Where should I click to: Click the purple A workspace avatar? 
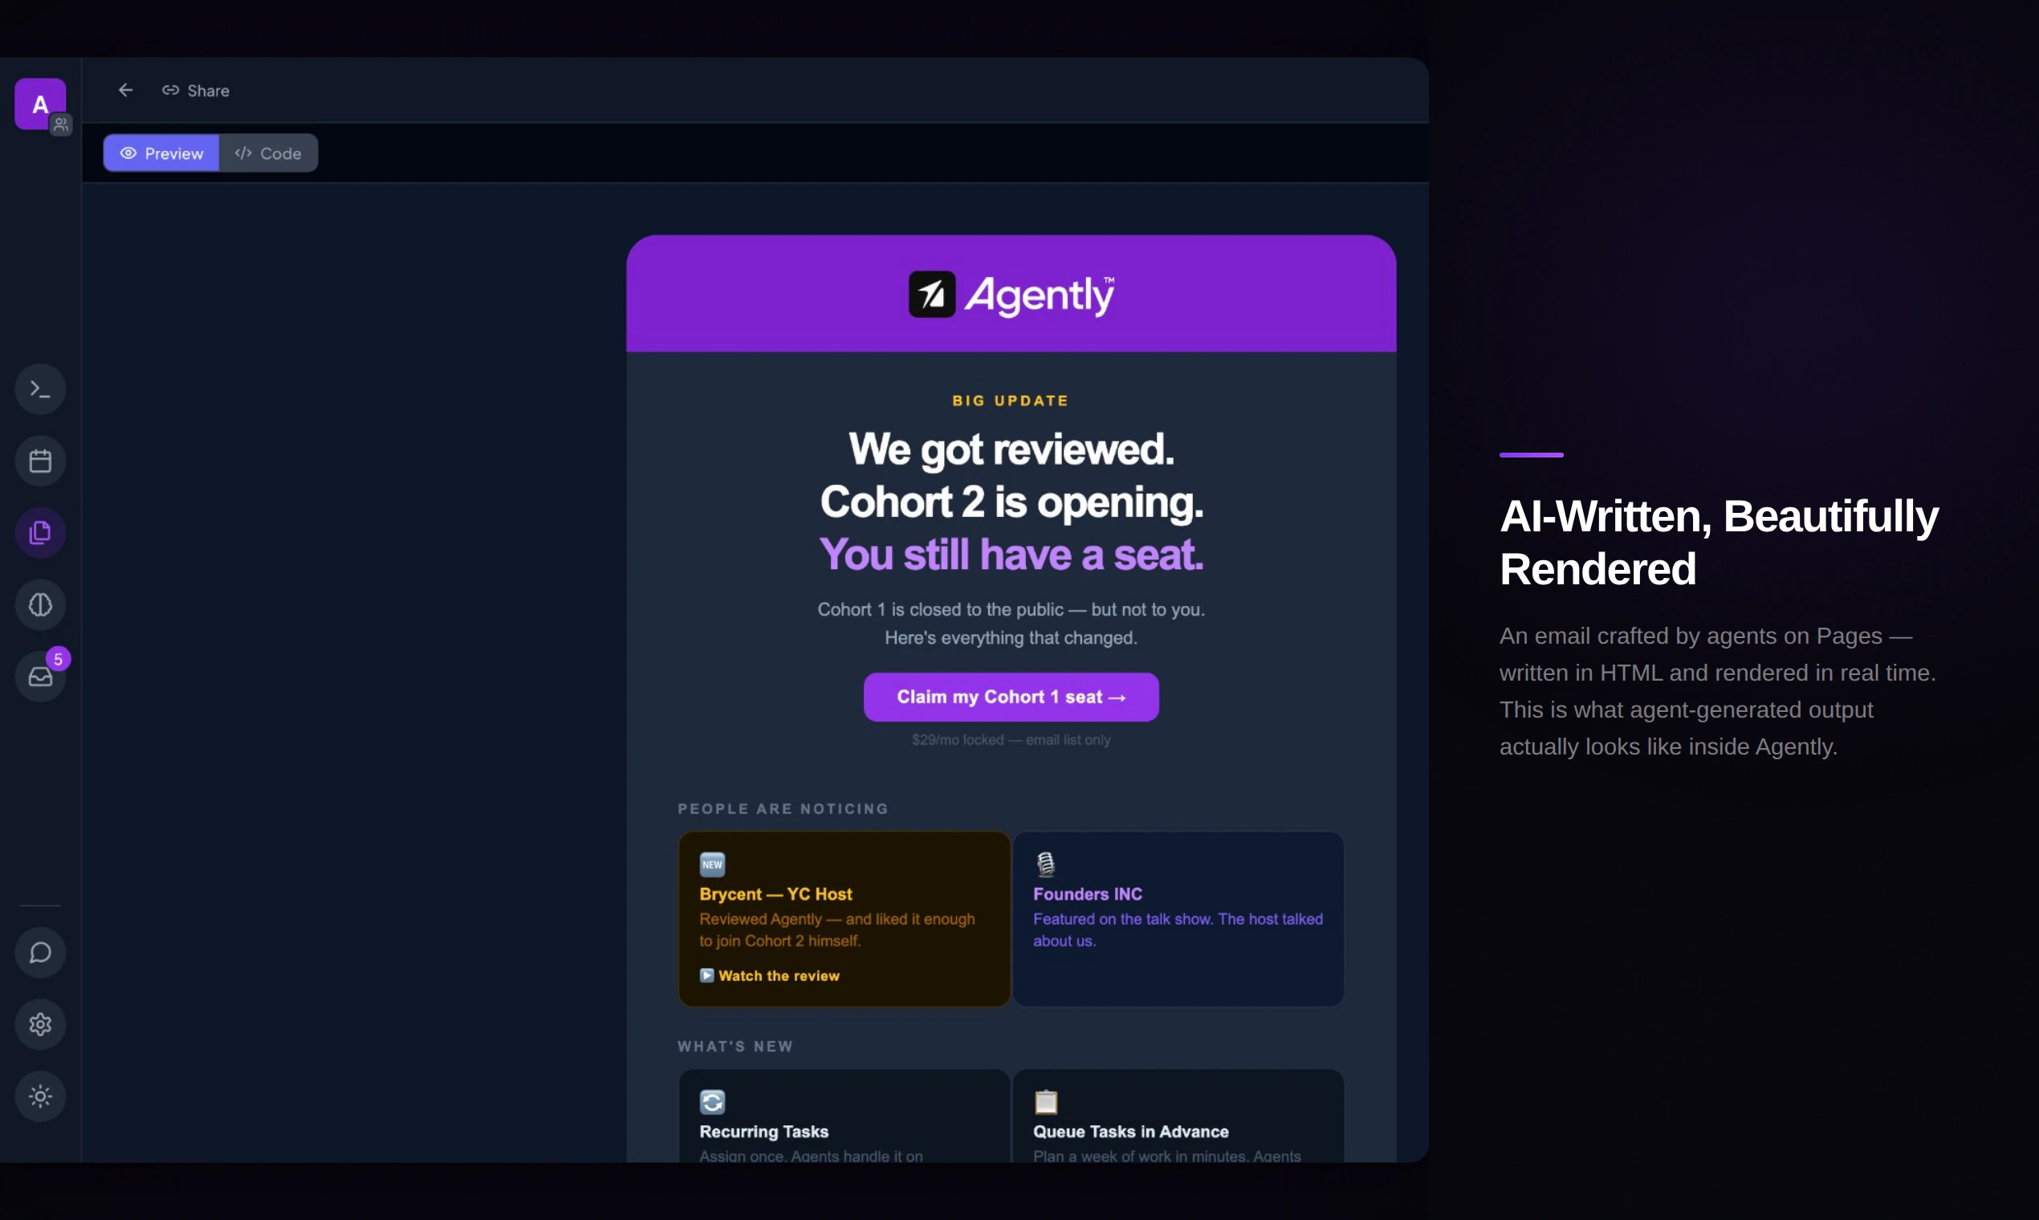(x=39, y=104)
